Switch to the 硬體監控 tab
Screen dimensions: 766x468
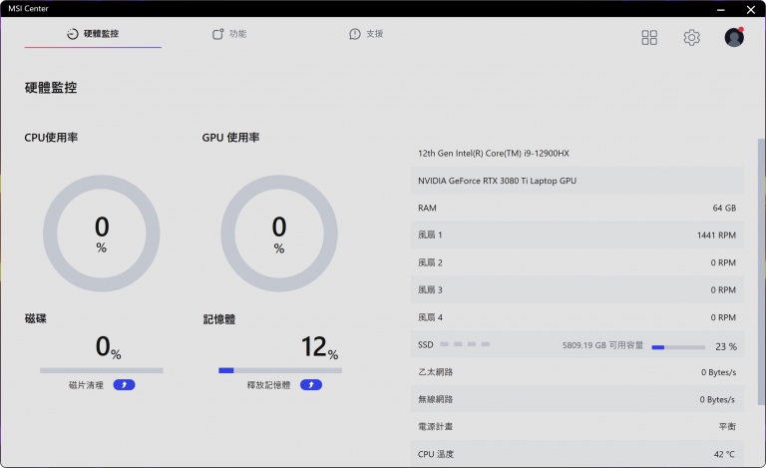pyautogui.click(x=93, y=34)
